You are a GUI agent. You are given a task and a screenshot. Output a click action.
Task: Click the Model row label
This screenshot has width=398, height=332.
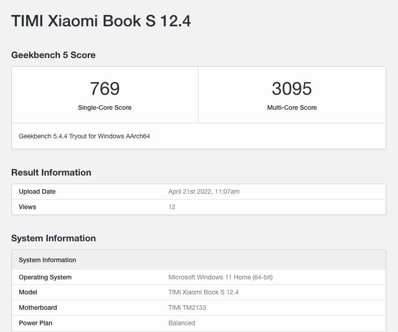click(x=28, y=292)
